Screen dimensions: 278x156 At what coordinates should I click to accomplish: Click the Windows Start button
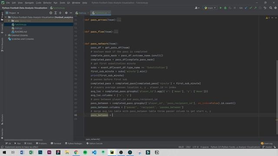tap(4, 152)
